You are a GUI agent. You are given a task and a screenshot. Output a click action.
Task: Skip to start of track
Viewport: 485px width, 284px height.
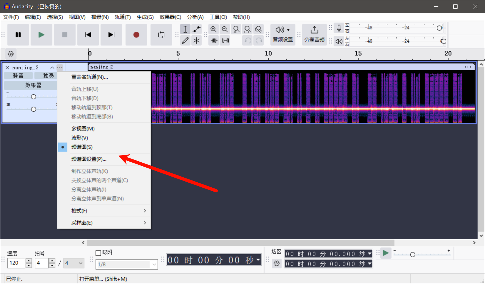click(88, 35)
